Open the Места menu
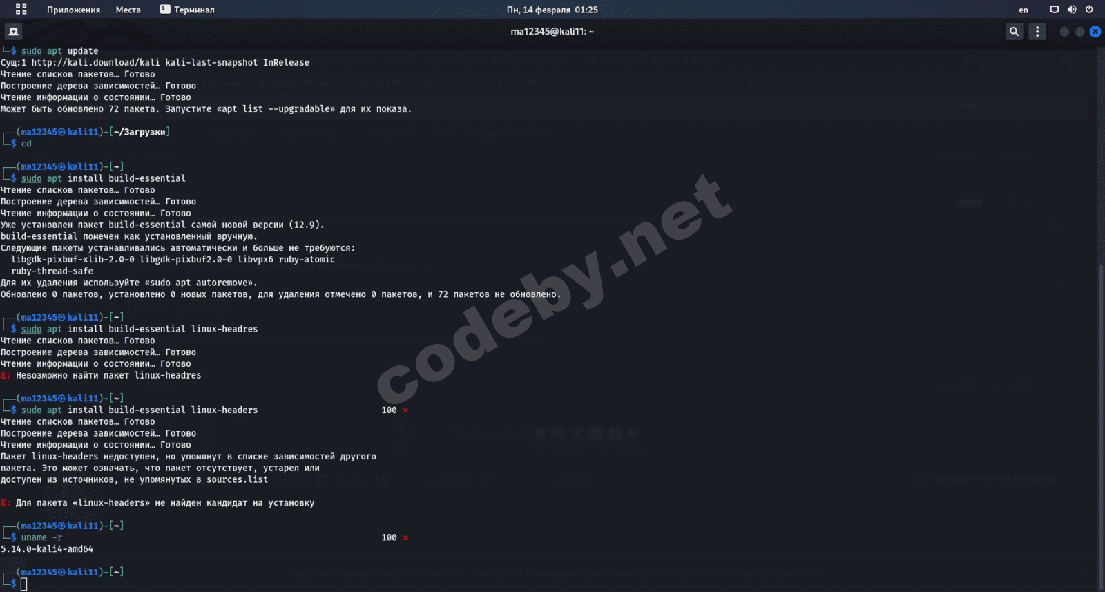This screenshot has height=592, width=1105. (128, 10)
